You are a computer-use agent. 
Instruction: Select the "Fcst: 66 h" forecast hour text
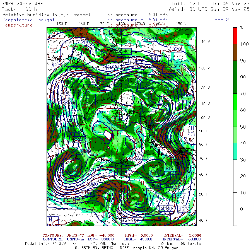click(x=19, y=9)
